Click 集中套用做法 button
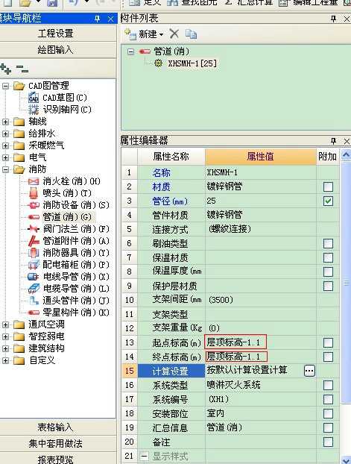Viewport: 351px width, 464px height. coord(56,443)
